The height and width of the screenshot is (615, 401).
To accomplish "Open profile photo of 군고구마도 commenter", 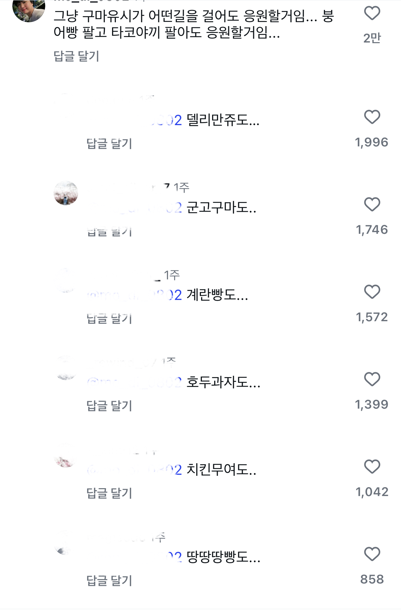I will tap(66, 193).
